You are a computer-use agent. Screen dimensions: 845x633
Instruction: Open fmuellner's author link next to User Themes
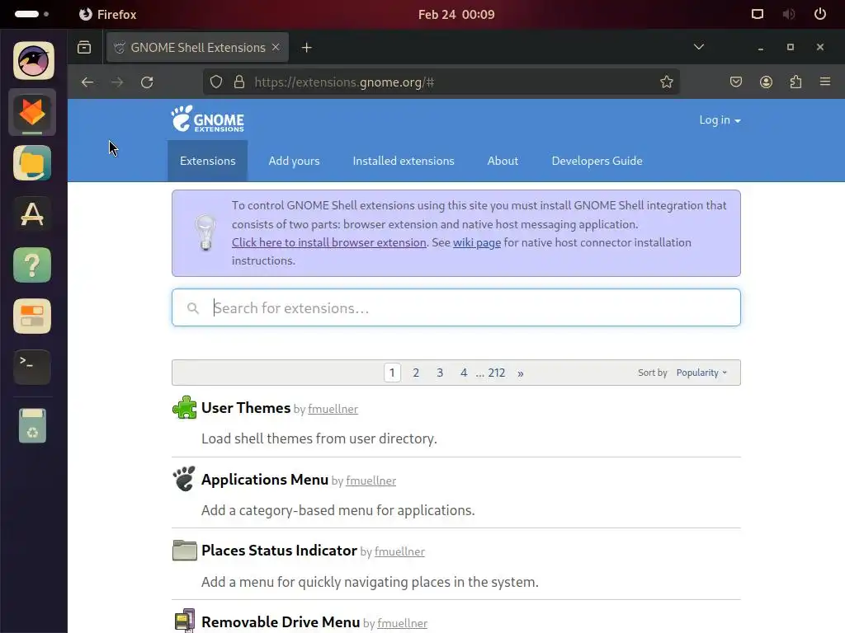(333, 409)
